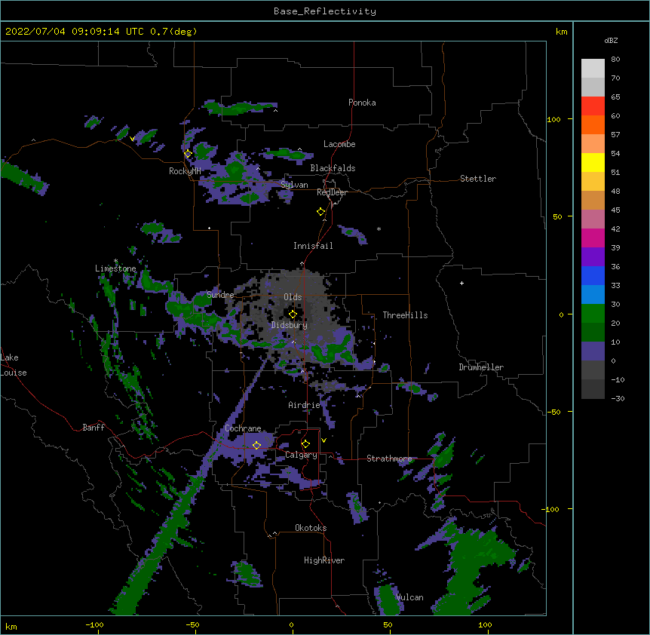Image resolution: width=650 pixels, height=635 pixels.
Task: Click the km unit label at top right
Action: [x=561, y=32]
